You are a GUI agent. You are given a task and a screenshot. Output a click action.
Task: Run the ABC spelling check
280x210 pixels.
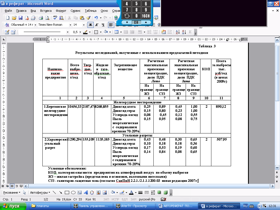pyautogui.click(x=55, y=18)
